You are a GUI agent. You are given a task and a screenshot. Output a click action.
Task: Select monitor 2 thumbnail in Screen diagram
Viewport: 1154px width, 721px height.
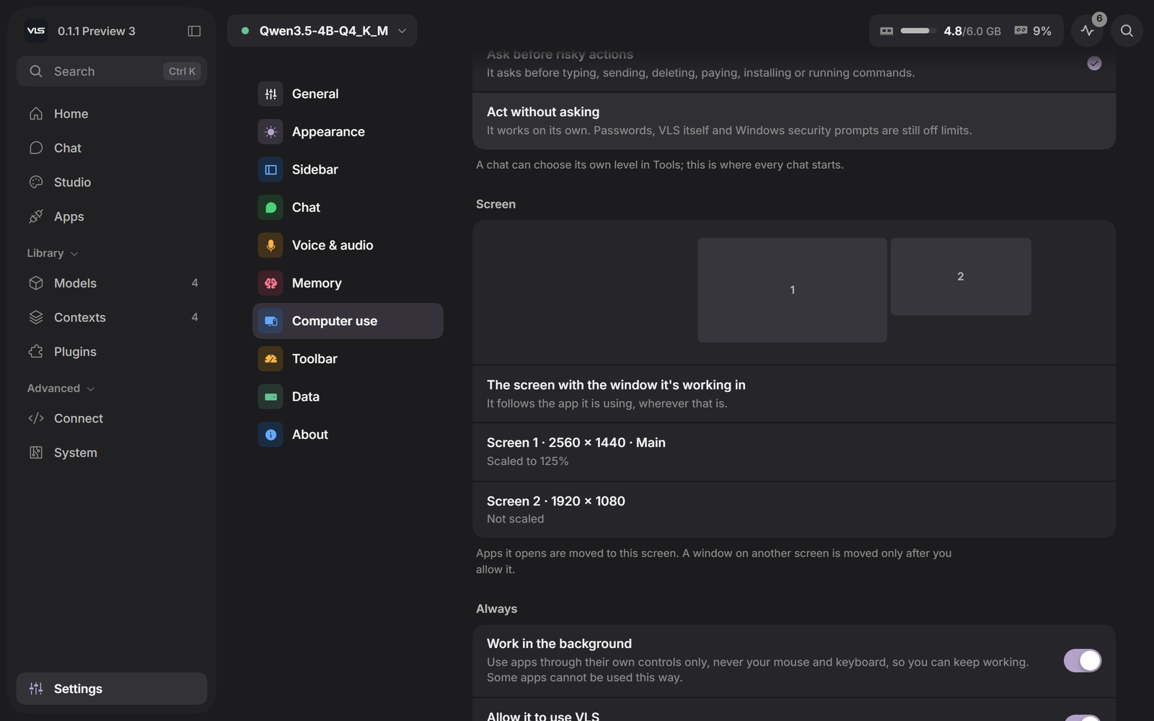(x=961, y=276)
